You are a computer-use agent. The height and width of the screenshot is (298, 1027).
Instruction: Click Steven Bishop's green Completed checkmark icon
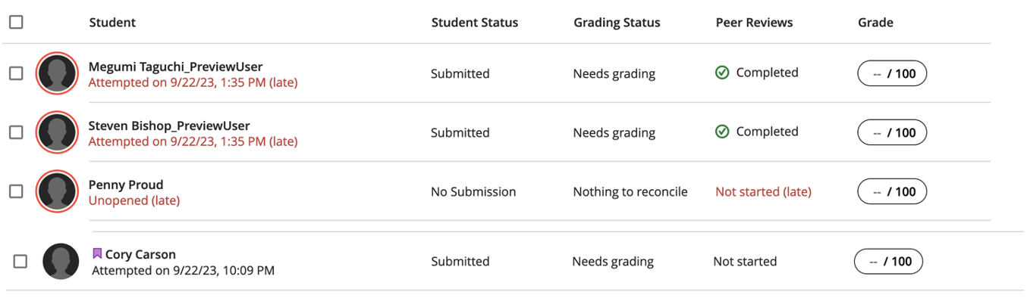(x=722, y=132)
